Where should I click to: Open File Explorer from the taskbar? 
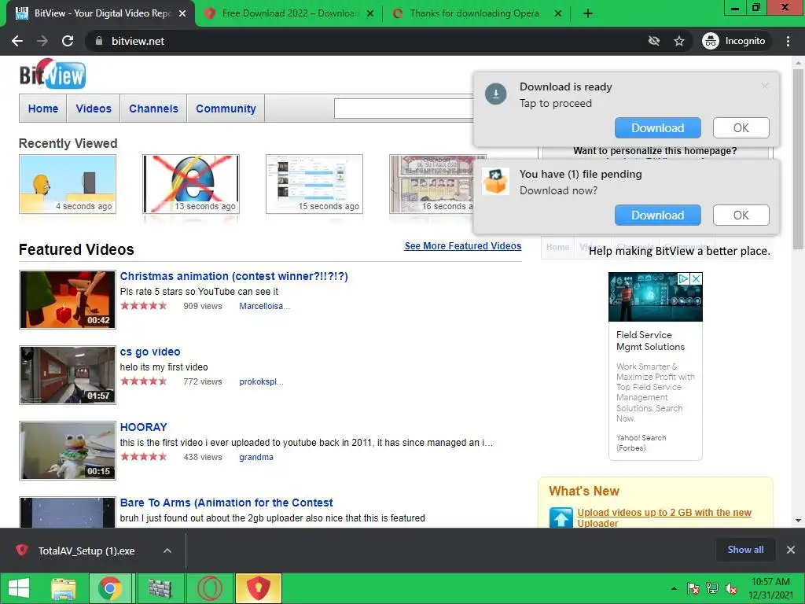point(64,588)
